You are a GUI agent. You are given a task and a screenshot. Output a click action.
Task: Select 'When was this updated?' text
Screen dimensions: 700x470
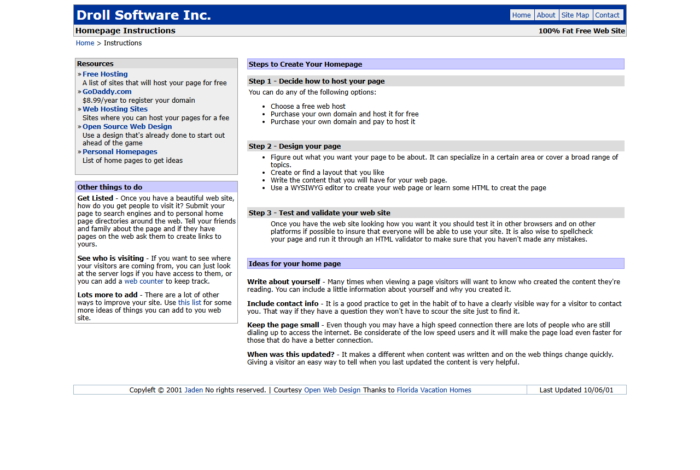point(291,355)
